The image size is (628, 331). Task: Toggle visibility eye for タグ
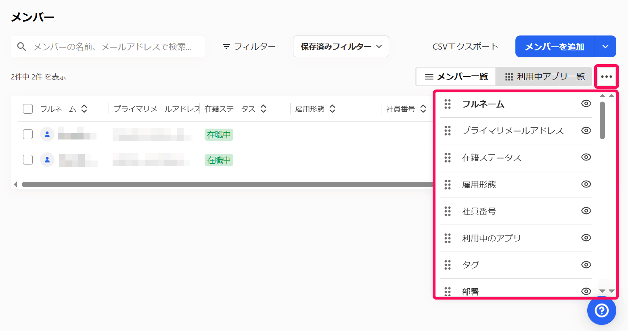pyautogui.click(x=586, y=264)
